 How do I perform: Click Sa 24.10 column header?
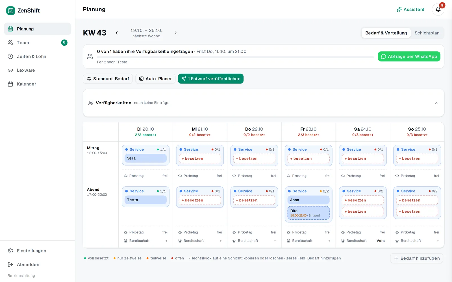coord(363,132)
